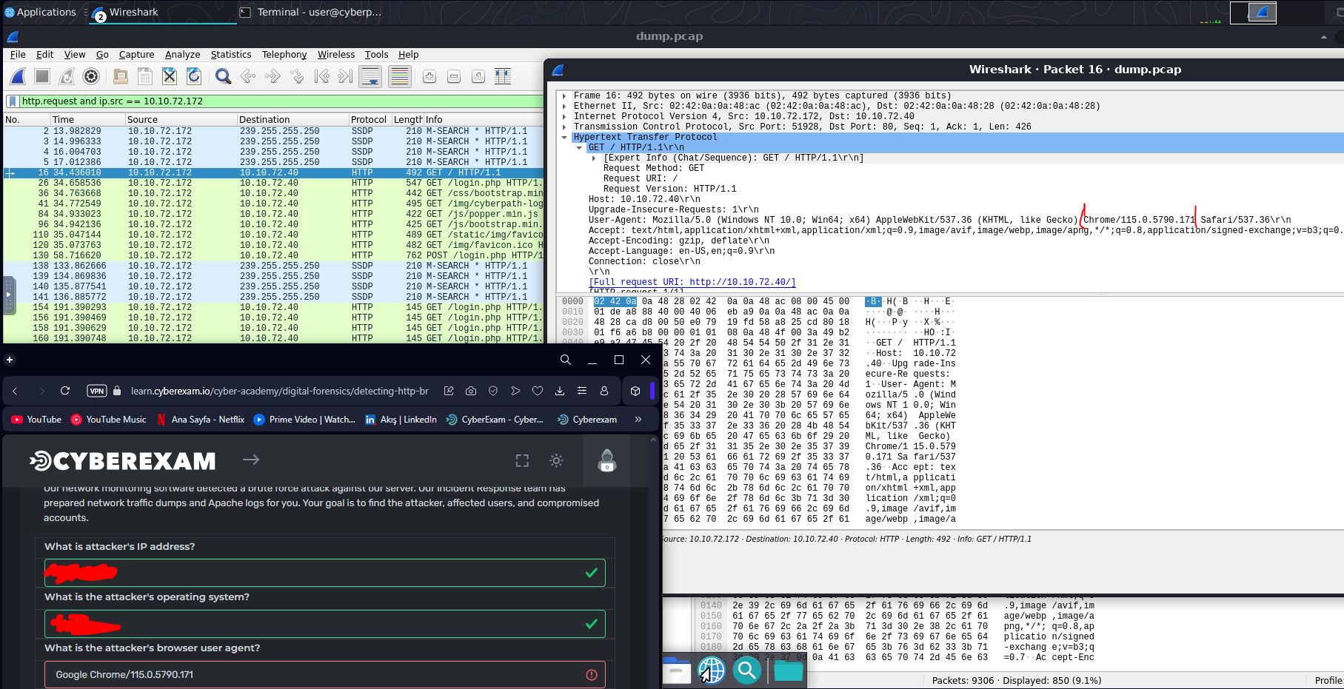The image size is (1344, 689).
Task: Click the display filter bookmark icon
Action: click(13, 101)
